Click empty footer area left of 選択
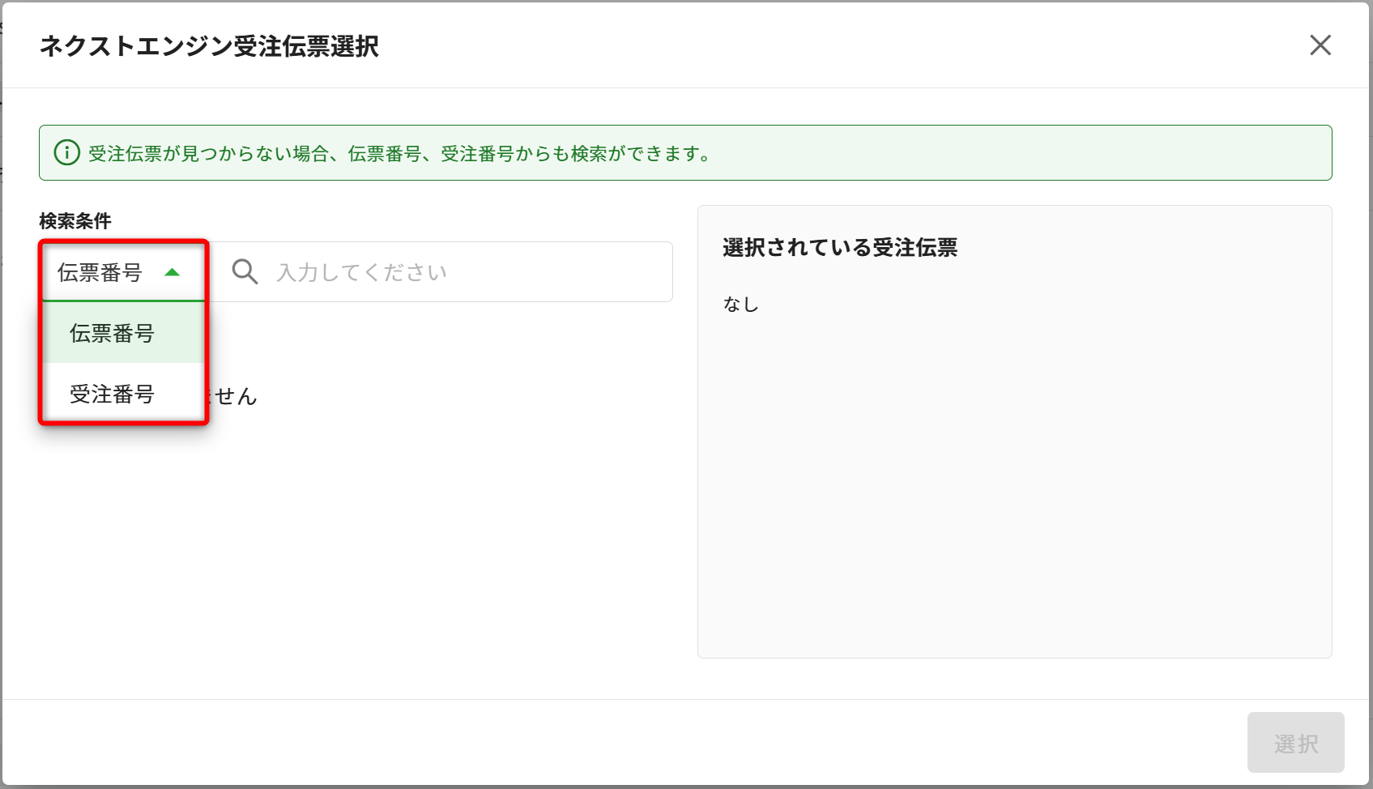1373x789 pixels. click(648, 743)
